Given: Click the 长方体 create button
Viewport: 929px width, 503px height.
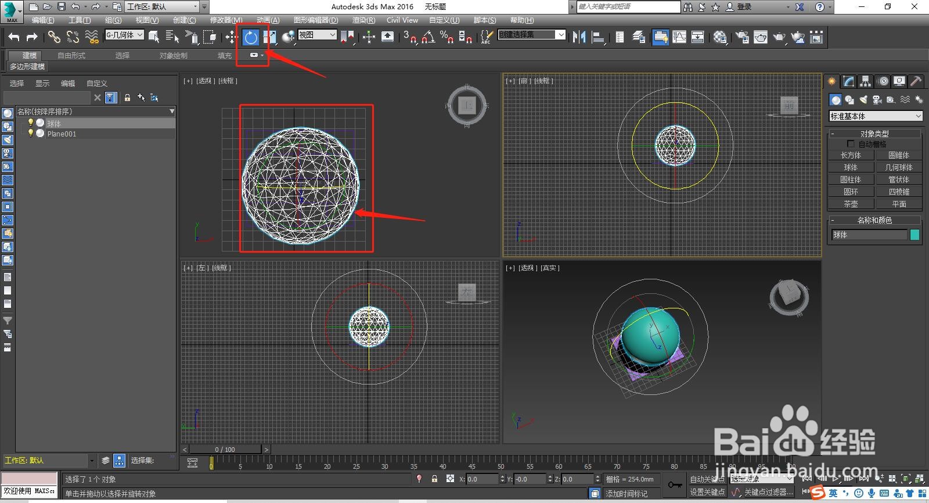Looking at the screenshot, I should point(851,155).
